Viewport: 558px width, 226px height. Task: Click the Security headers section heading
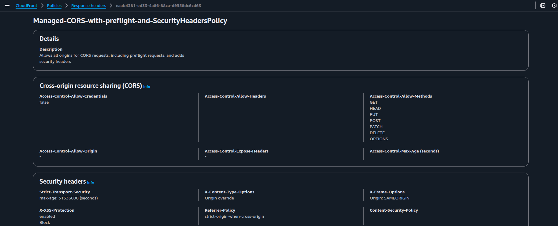point(63,181)
